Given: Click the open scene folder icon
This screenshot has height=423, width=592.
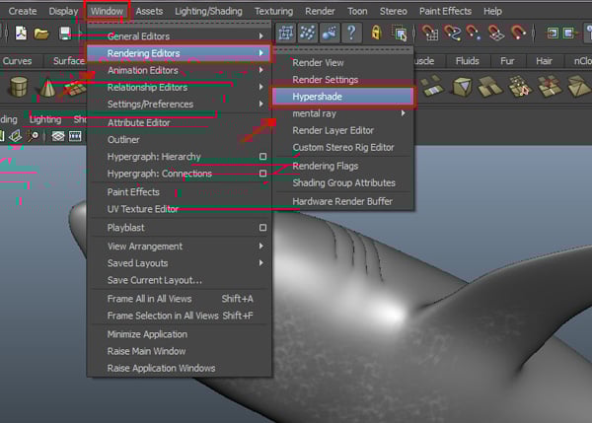Looking at the screenshot, I should (40, 34).
